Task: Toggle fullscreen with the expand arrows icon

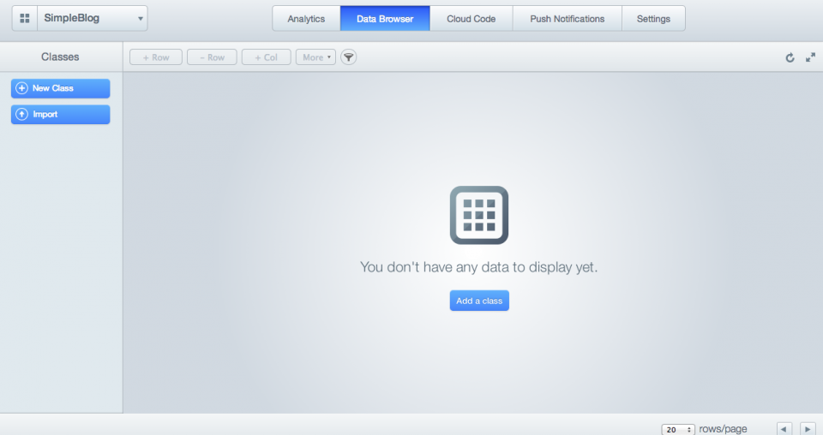Action: coord(810,57)
